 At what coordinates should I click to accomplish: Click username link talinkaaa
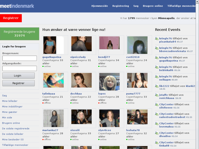tap(49, 94)
